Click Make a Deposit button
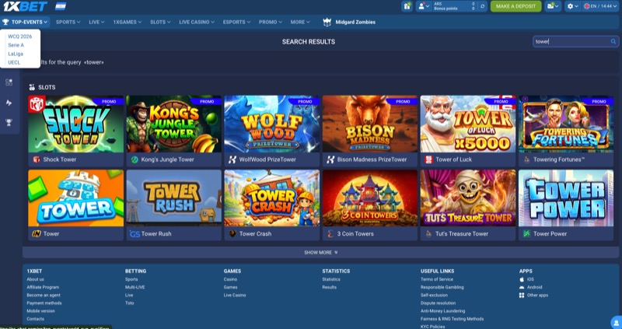 tap(515, 6)
